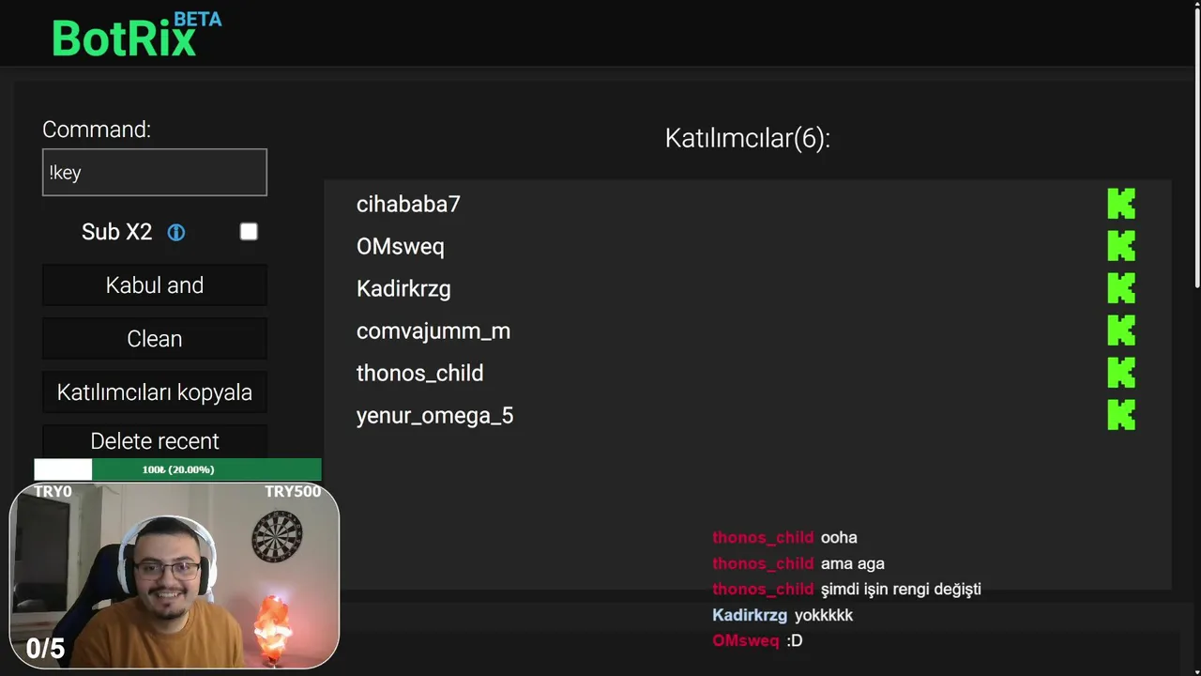
Task: Focus the Command input field containing !key
Action: point(155,173)
